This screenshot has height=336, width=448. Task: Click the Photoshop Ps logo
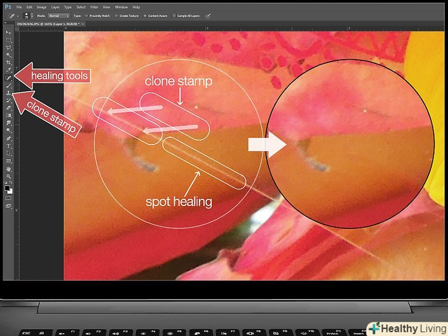8,6
